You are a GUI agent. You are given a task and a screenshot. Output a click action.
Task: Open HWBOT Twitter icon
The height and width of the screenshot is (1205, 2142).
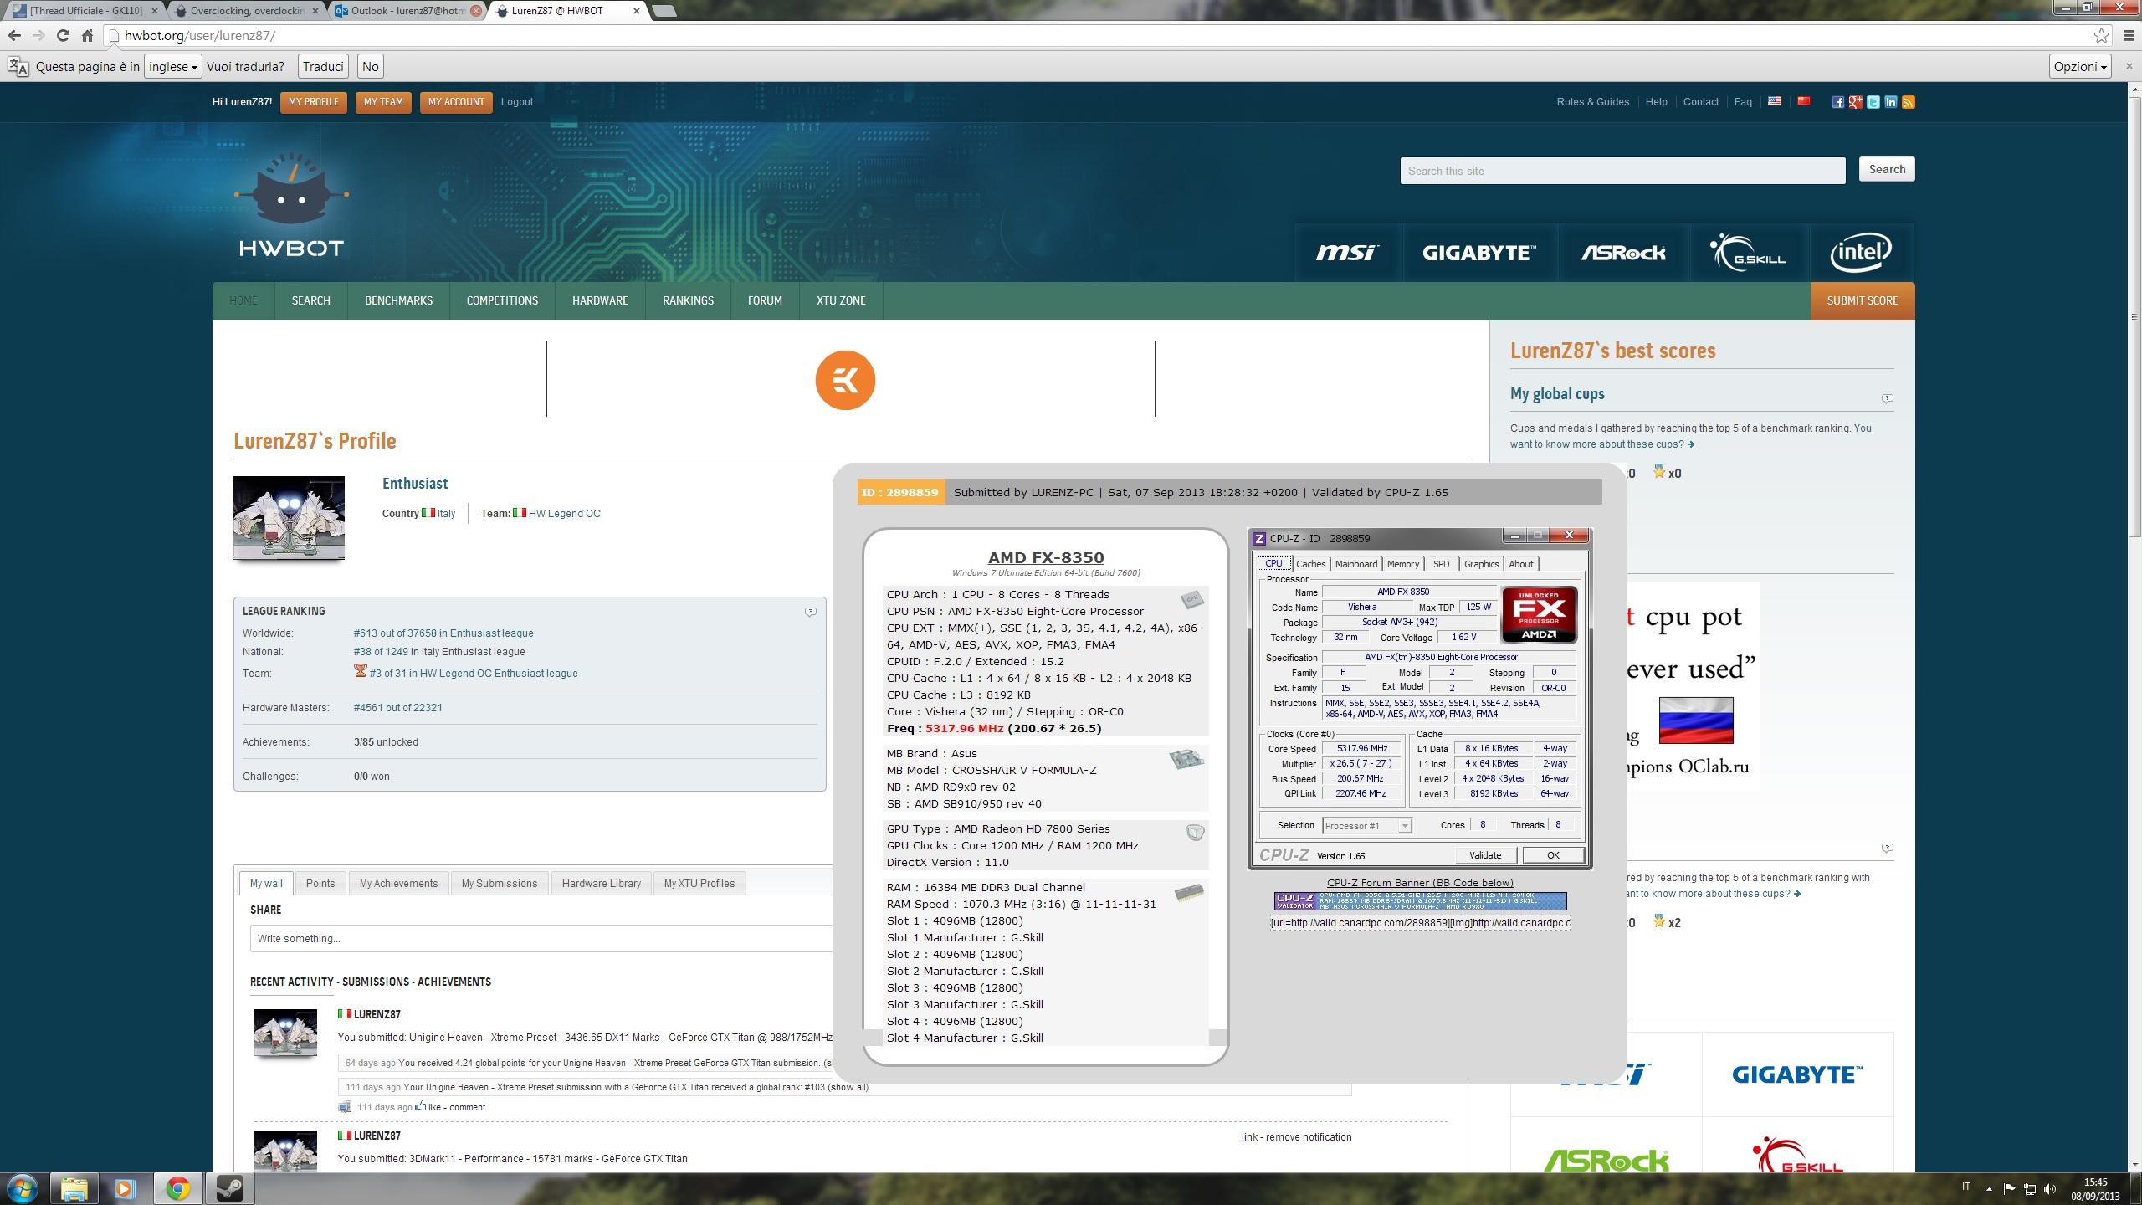tap(1873, 102)
